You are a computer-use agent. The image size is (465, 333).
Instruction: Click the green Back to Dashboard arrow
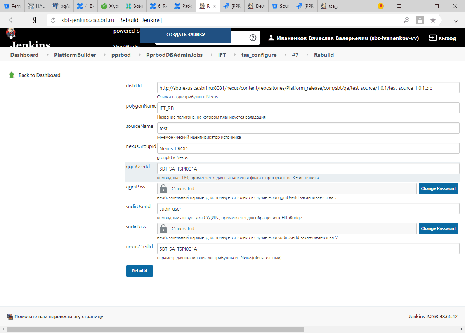click(x=12, y=75)
